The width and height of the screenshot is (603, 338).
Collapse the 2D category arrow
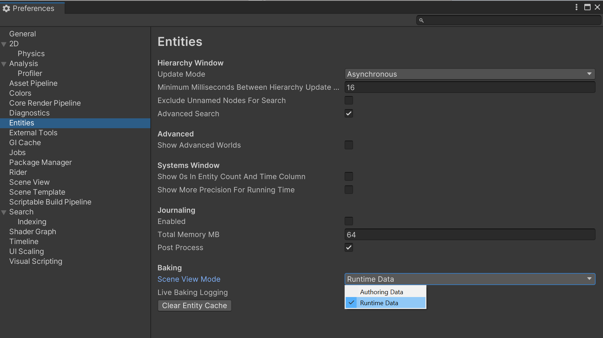click(4, 44)
